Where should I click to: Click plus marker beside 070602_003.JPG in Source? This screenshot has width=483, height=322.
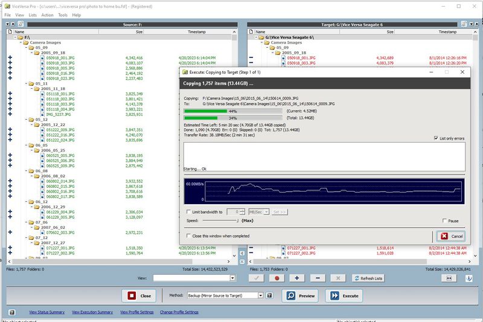[x=10, y=233]
